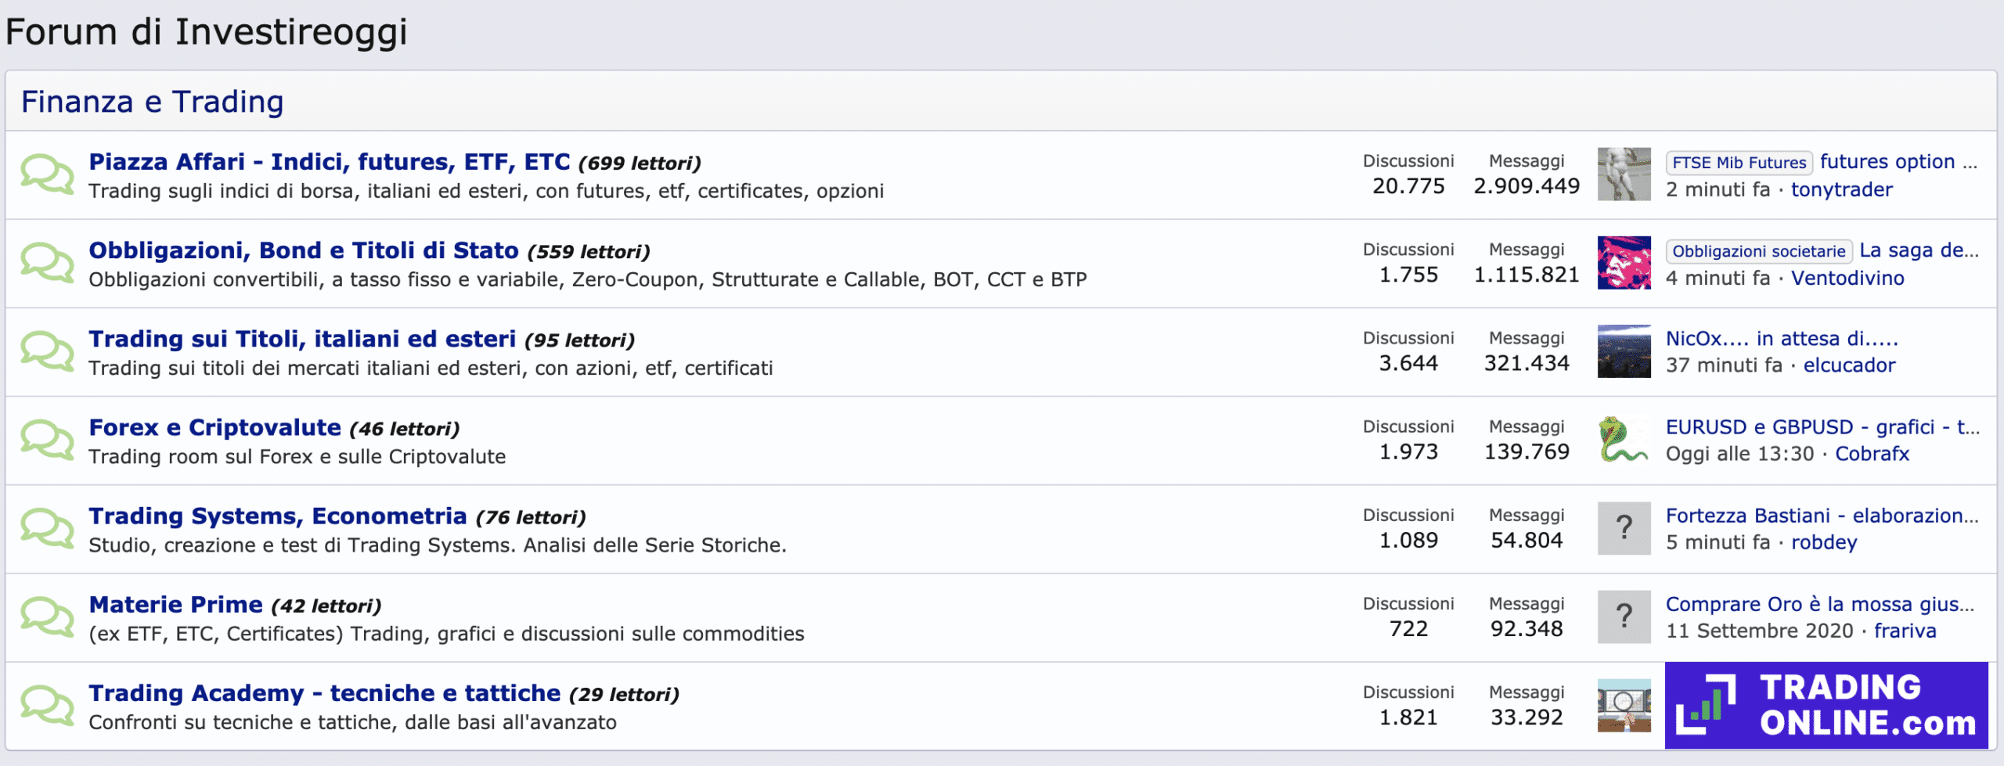Visit elcucador's user profile
2004x766 pixels.
1849,365
